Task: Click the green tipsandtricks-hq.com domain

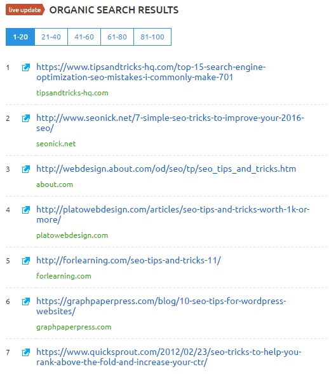Action: (x=72, y=93)
